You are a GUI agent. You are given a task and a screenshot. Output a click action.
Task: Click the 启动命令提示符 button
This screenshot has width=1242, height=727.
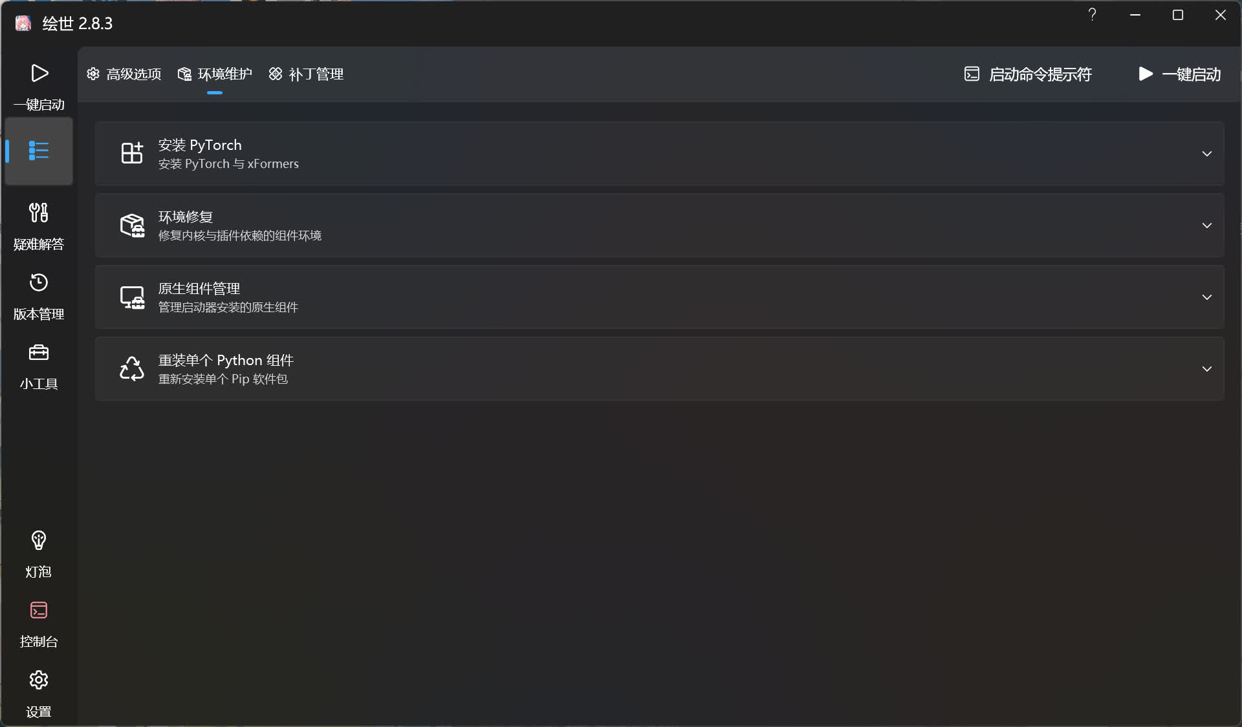pyautogui.click(x=1028, y=74)
